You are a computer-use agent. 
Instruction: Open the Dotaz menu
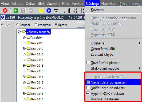[30, 4]
